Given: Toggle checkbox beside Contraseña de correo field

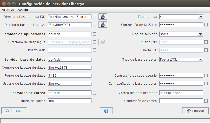Looking at the screenshot, I should (x=206, y=101).
